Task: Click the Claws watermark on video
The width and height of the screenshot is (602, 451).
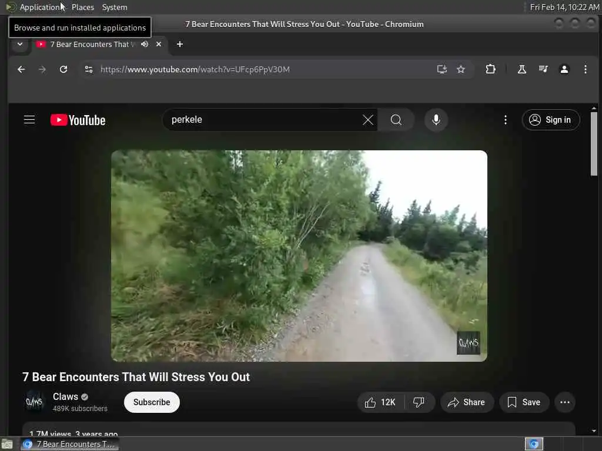Action: (x=469, y=343)
